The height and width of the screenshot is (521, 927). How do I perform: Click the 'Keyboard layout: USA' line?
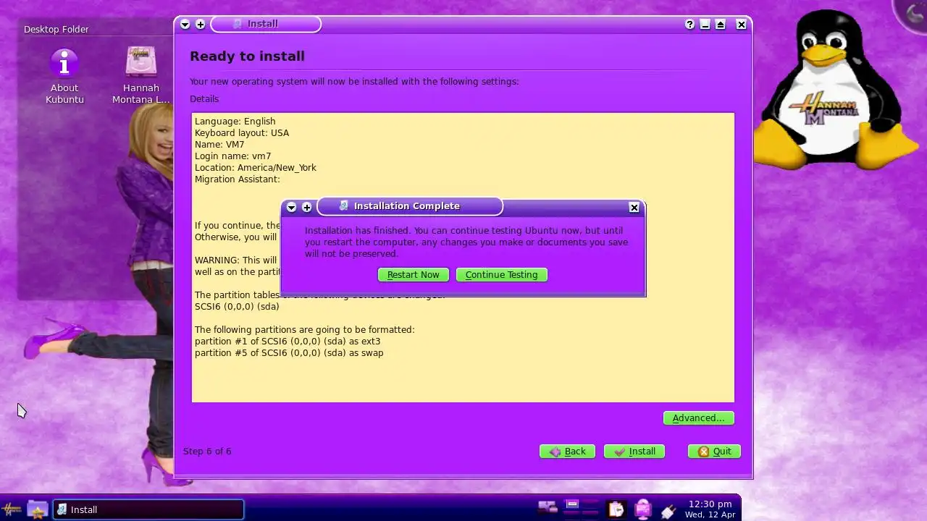point(242,133)
